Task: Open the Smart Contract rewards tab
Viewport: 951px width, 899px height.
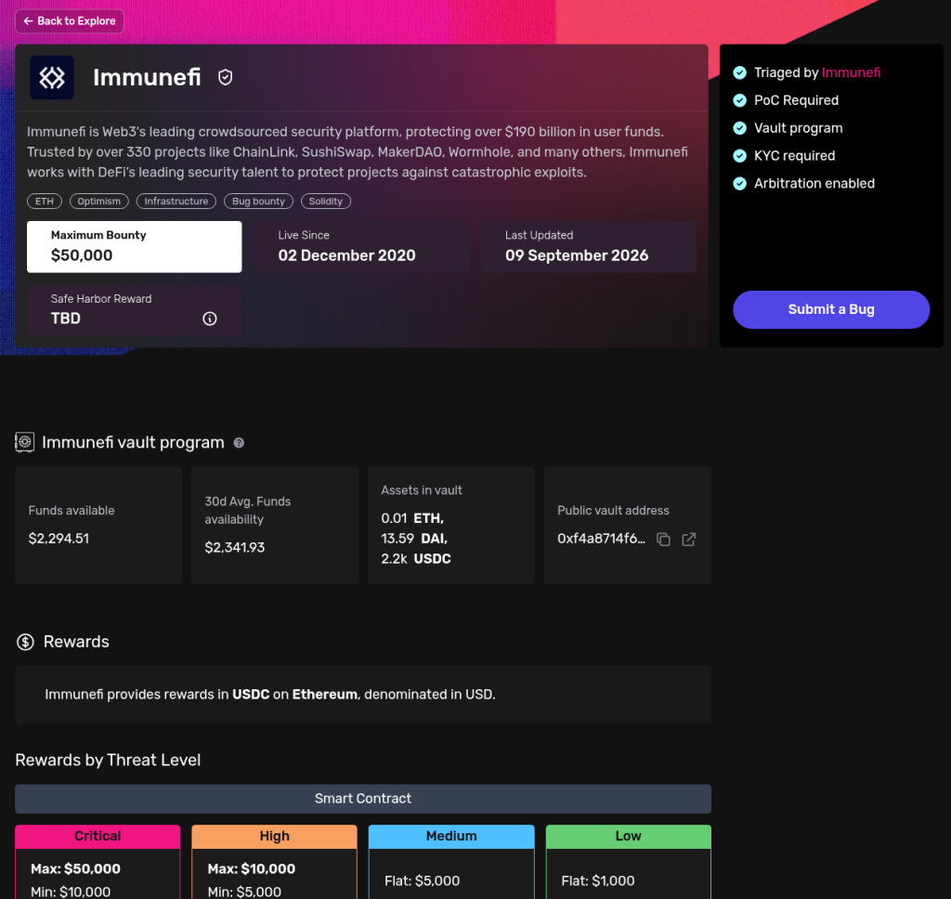Action: (363, 799)
